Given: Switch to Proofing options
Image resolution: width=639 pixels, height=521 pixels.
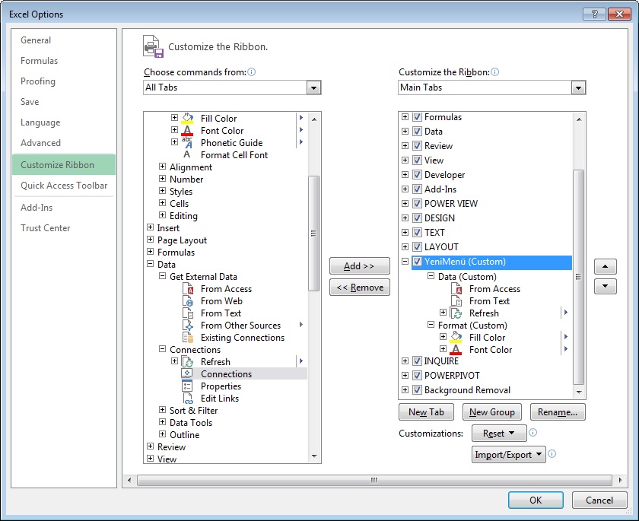Looking at the screenshot, I should coord(64,81).
